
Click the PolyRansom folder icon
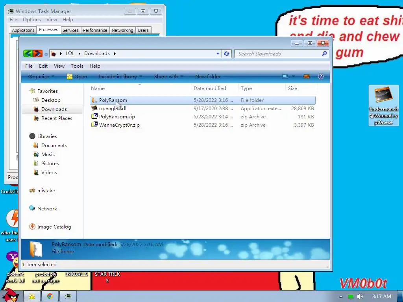(94, 100)
